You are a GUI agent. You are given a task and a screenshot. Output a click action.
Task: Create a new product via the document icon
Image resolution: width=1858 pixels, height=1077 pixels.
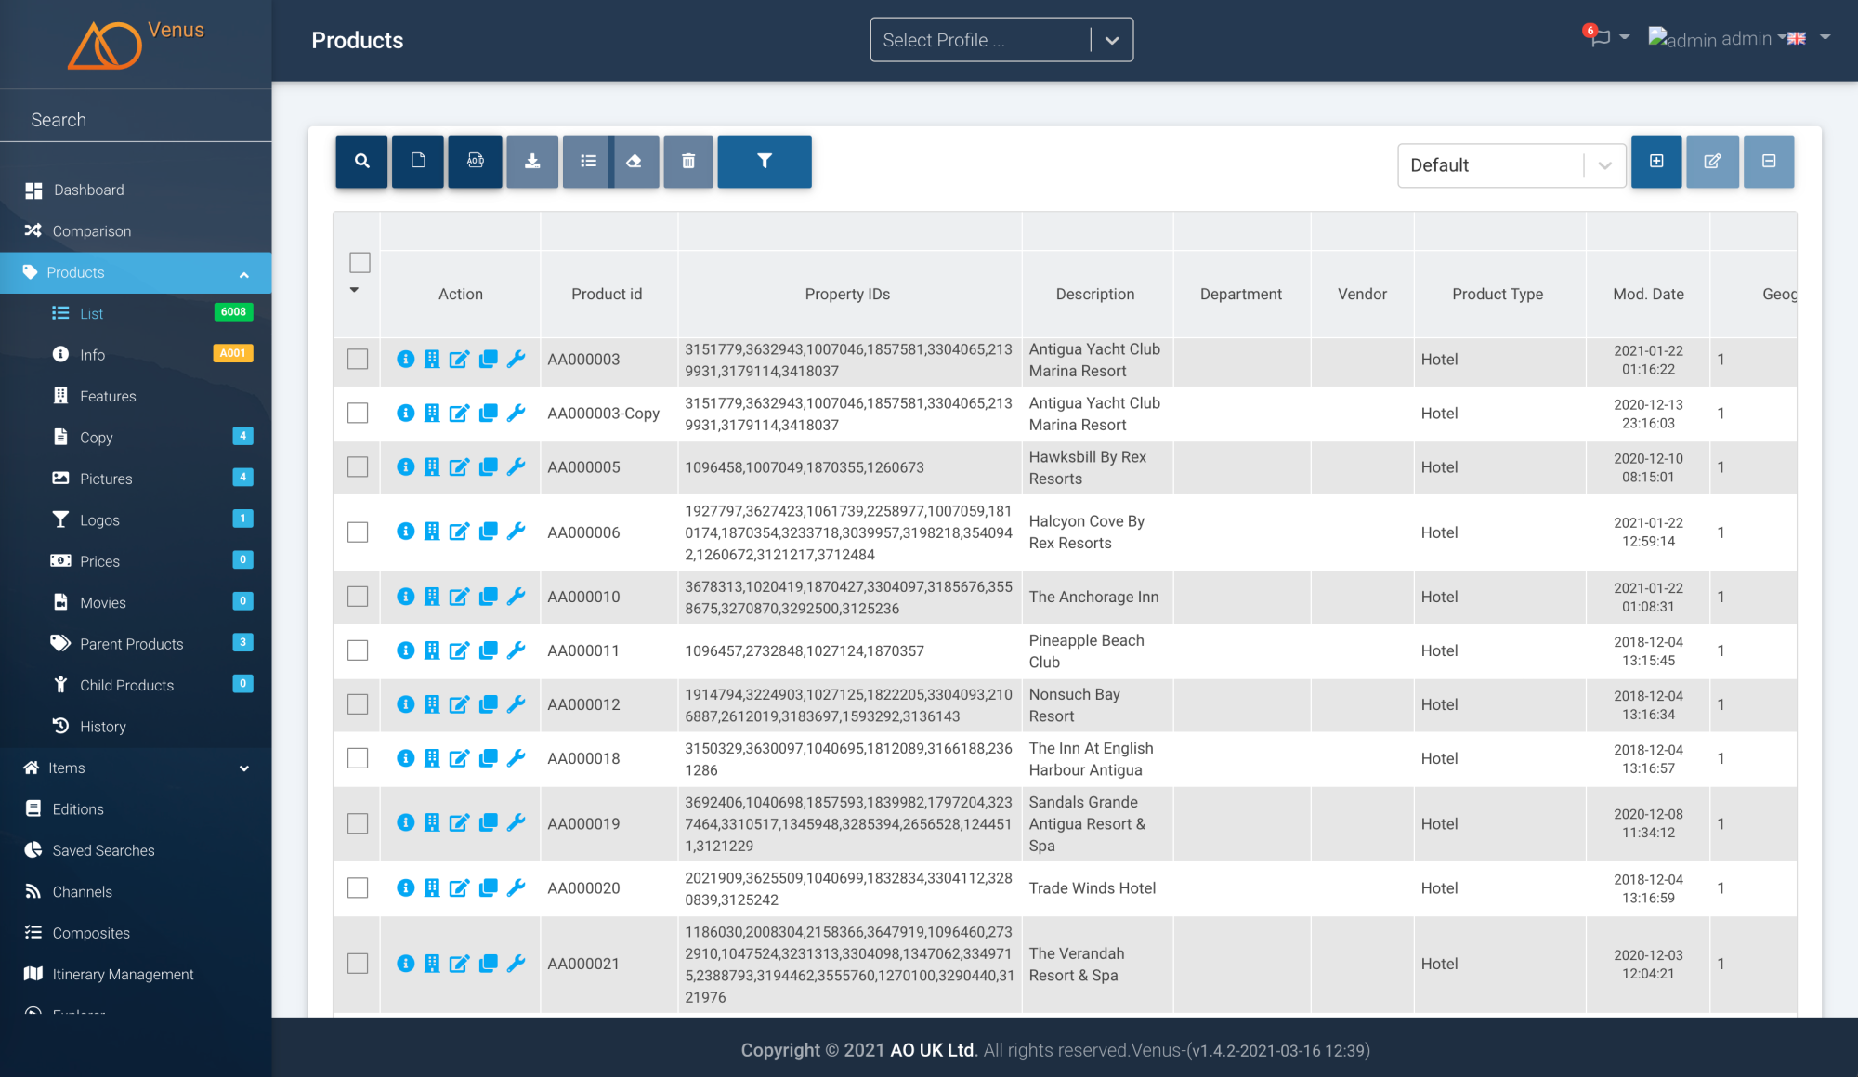point(417,161)
